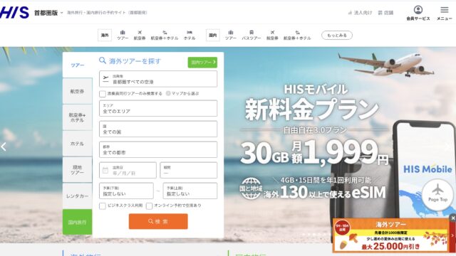Close the 海外ツアー coupon popup
The height and width of the screenshot is (256, 456).
point(452,218)
